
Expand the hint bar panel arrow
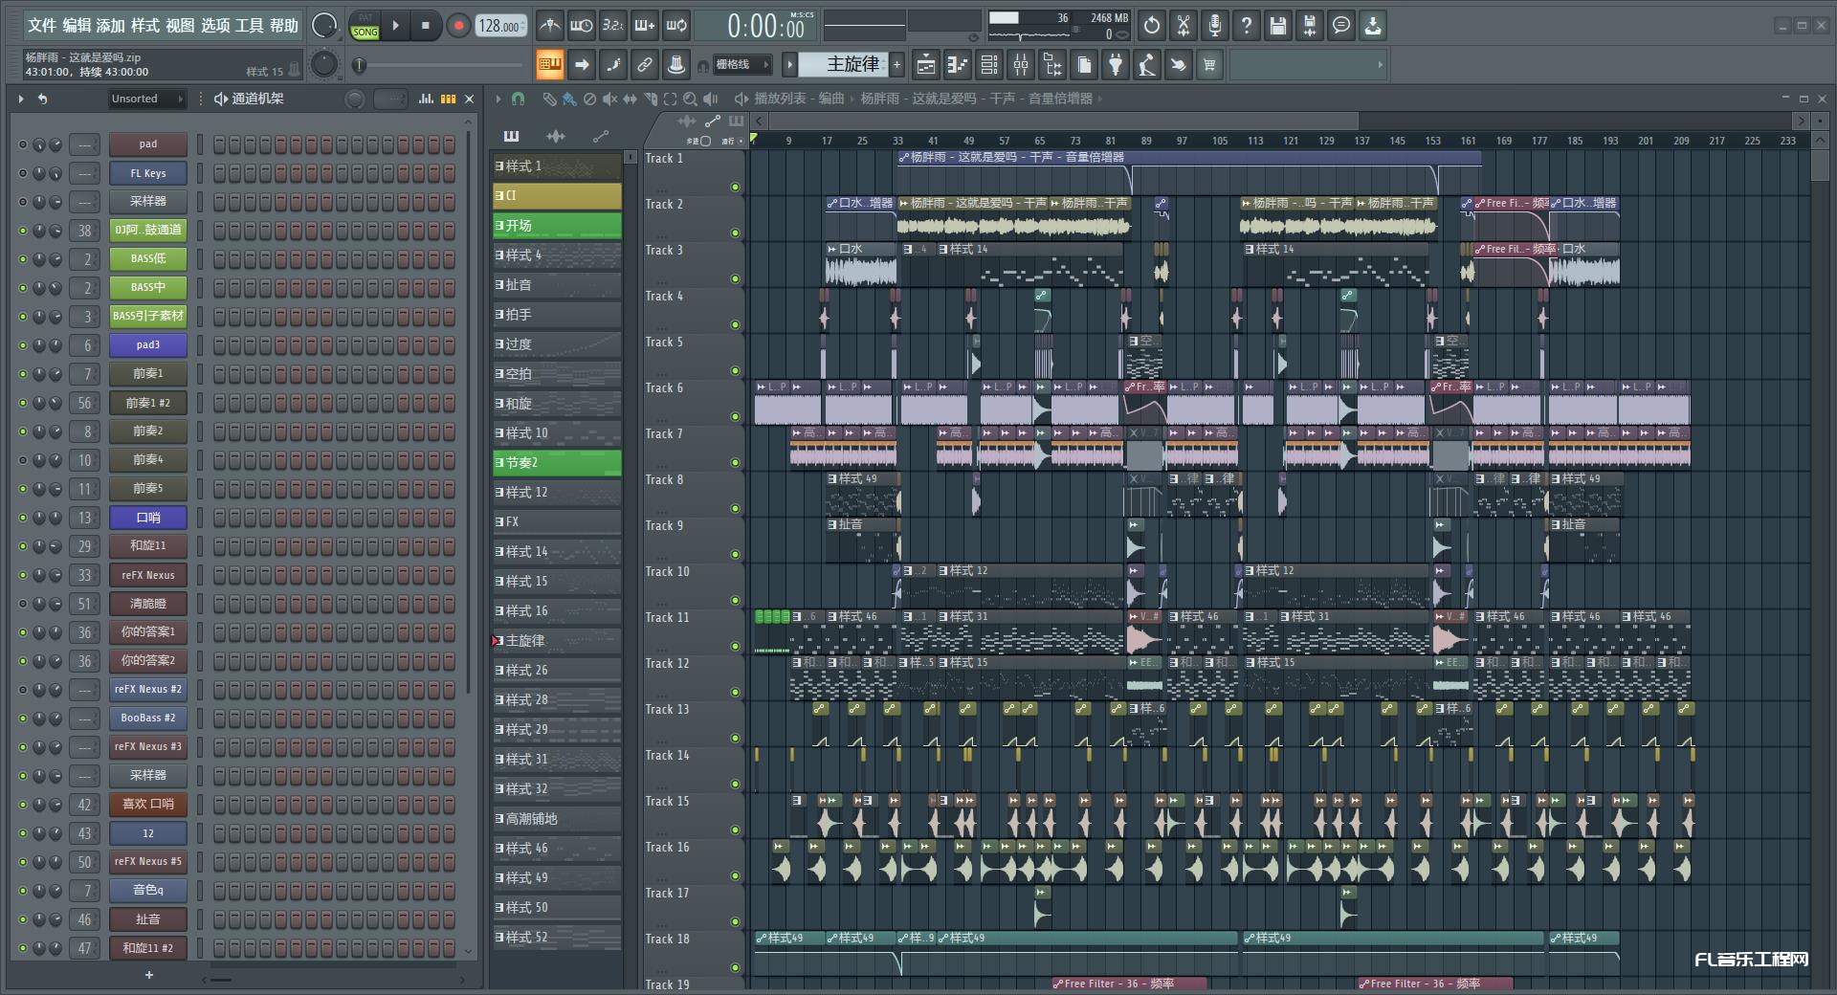(1380, 65)
